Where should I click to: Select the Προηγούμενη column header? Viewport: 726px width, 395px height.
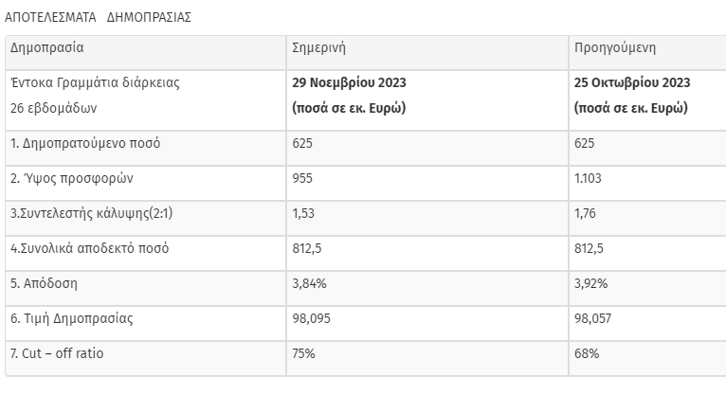[615, 48]
